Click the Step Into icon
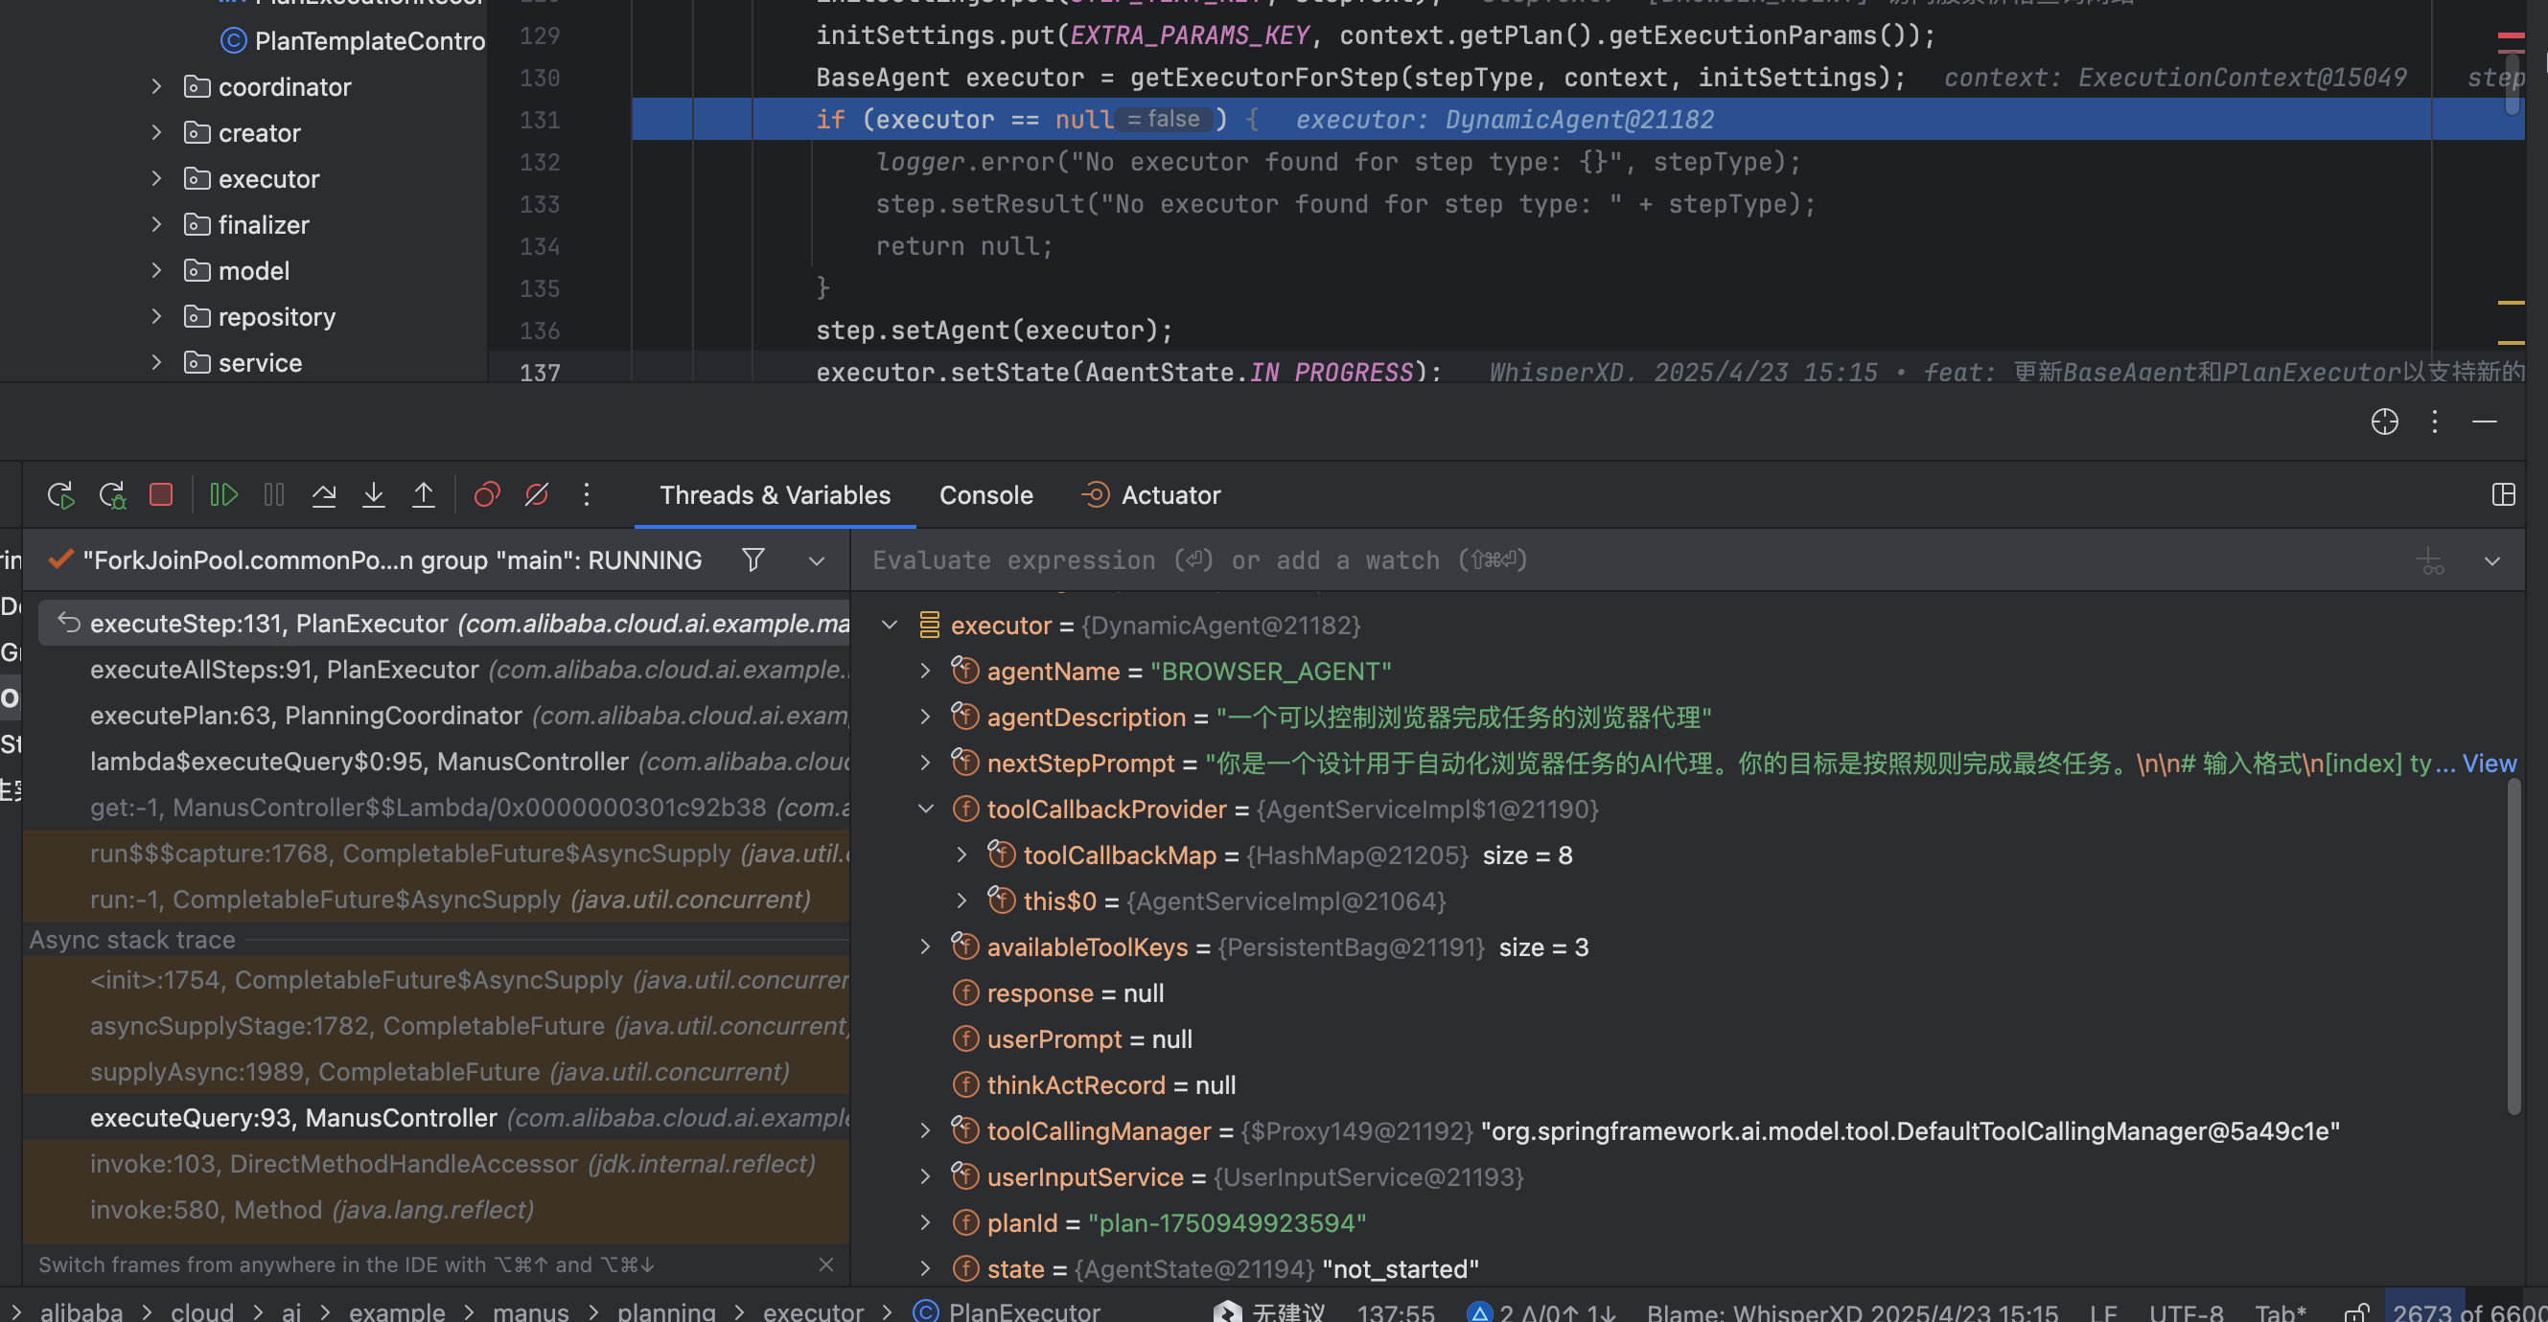 coord(373,494)
